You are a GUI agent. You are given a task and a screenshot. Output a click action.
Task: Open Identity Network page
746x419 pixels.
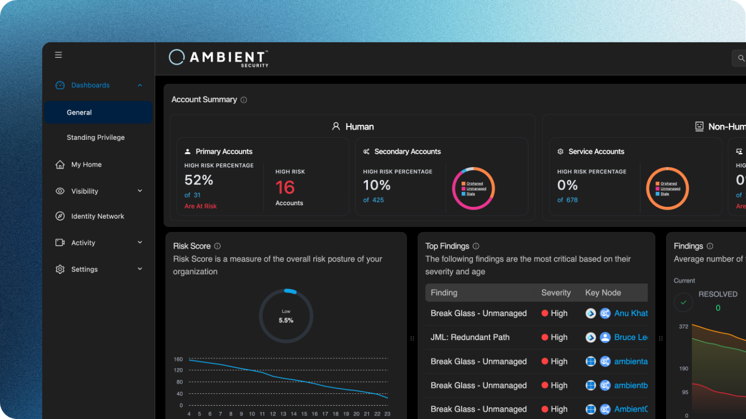pyautogui.click(x=97, y=216)
